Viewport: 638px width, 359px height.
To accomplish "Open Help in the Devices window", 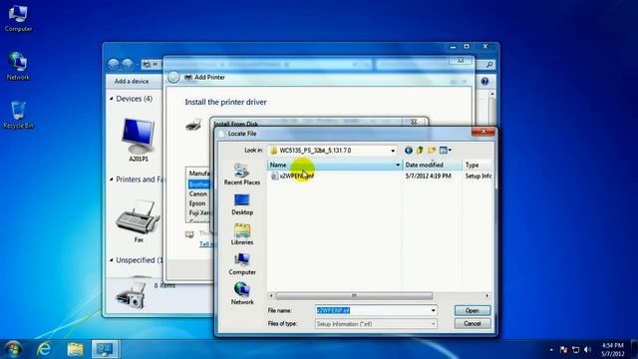I will point(484,82).
